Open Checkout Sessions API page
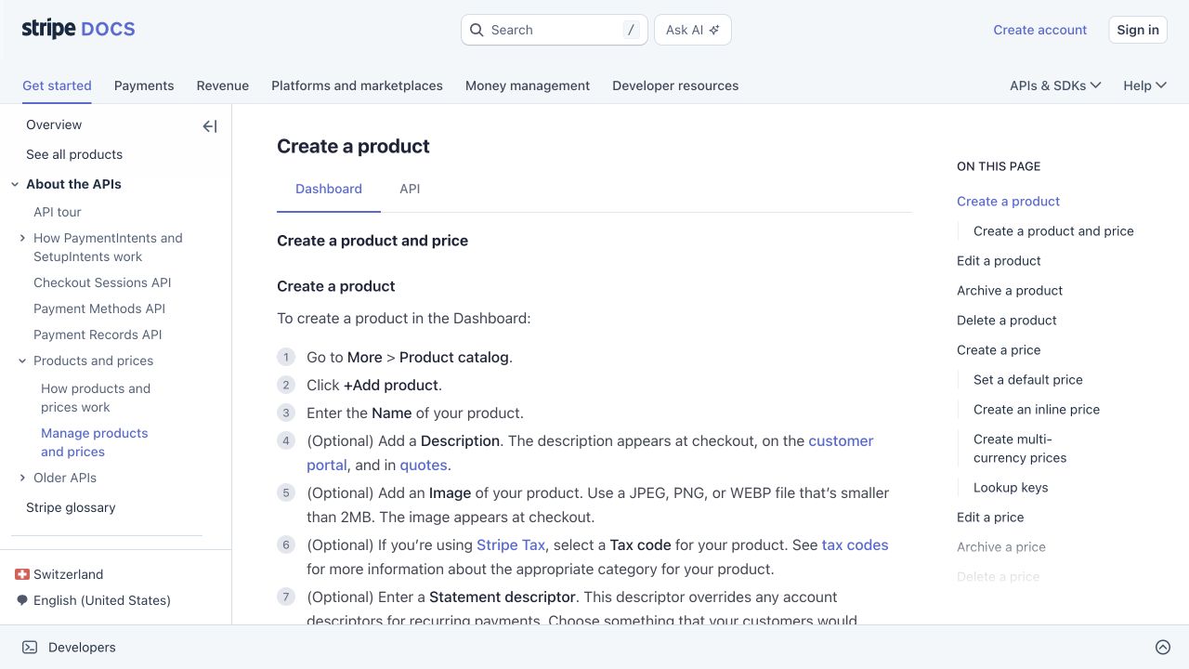 (102, 282)
